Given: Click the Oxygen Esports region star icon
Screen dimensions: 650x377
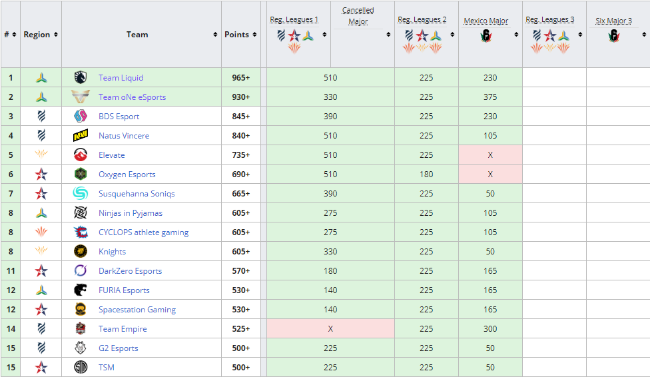Looking at the screenshot, I should coord(41,175).
